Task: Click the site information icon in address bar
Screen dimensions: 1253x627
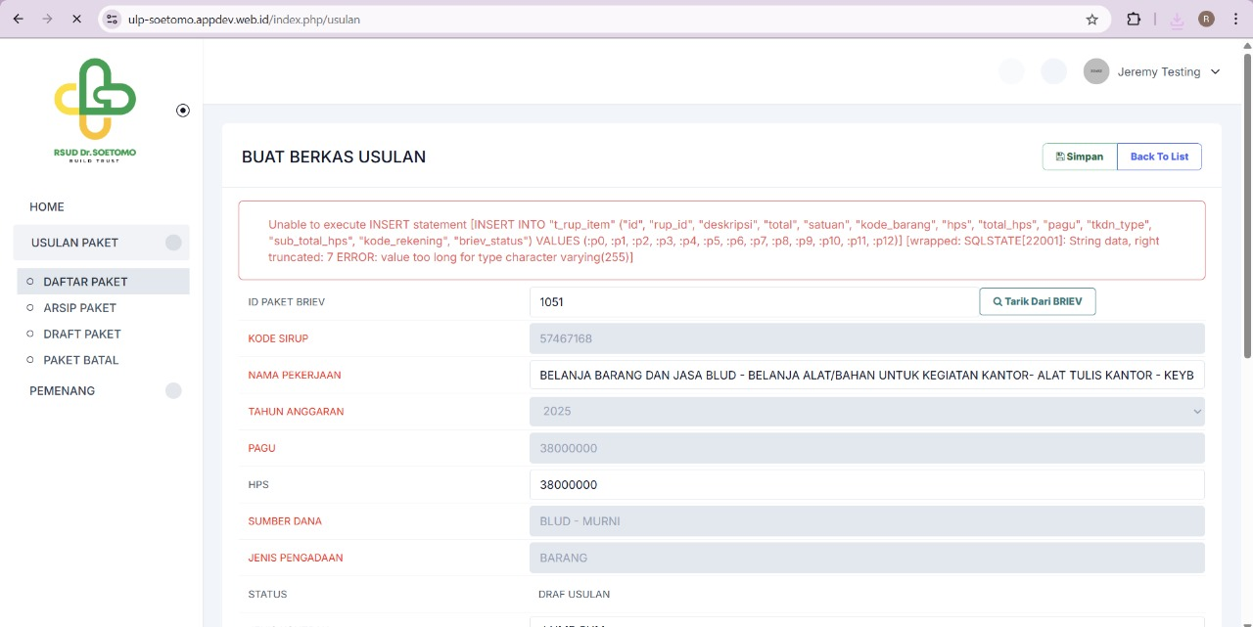Action: pyautogui.click(x=112, y=19)
